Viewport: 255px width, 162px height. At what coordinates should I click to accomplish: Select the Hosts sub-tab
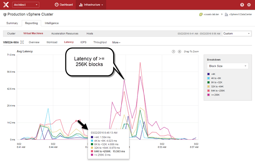pos(90,33)
